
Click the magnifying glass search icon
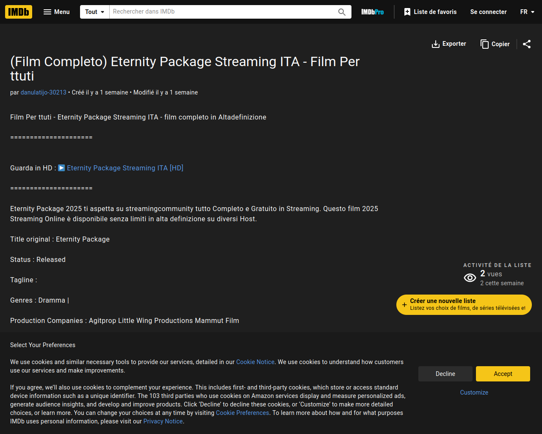342,12
